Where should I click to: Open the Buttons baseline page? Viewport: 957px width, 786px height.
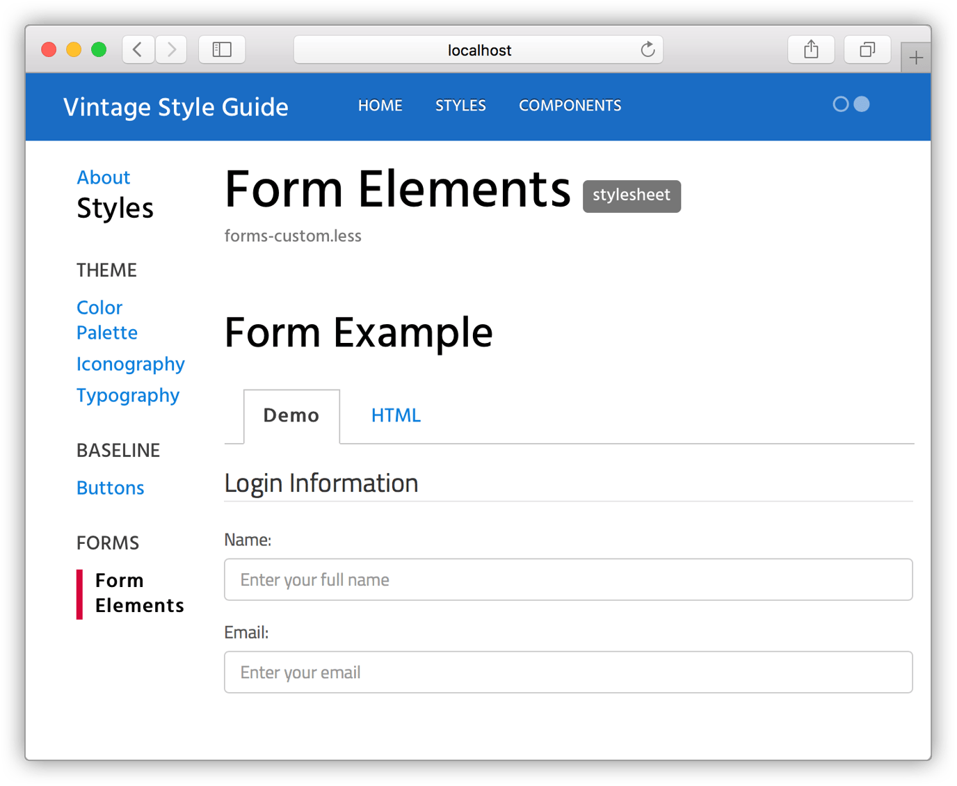click(110, 488)
